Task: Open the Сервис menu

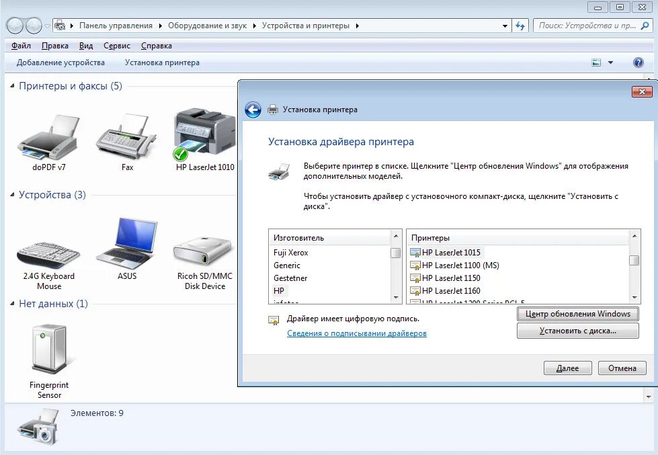Action: 117,46
